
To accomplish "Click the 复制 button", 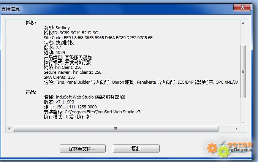I will click(136, 148).
